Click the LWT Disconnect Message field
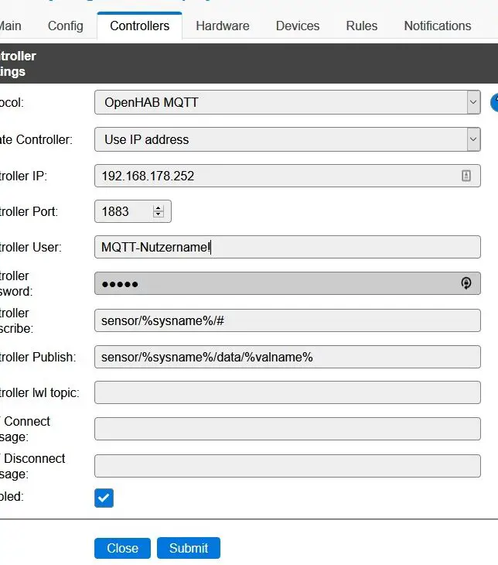 (x=288, y=466)
